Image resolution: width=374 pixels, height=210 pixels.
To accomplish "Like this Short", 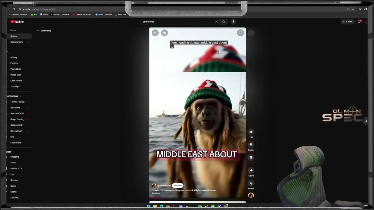I will [x=251, y=132].
